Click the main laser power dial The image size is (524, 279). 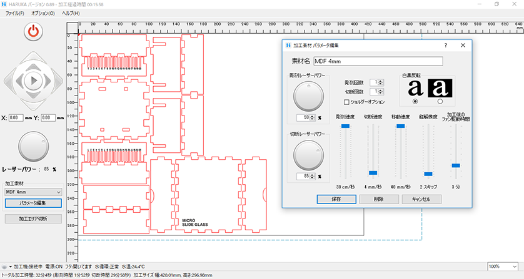(33, 146)
